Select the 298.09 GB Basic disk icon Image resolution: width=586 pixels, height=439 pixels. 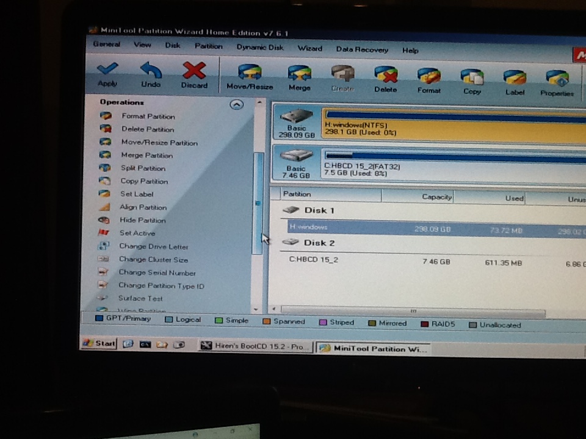pyautogui.click(x=297, y=122)
